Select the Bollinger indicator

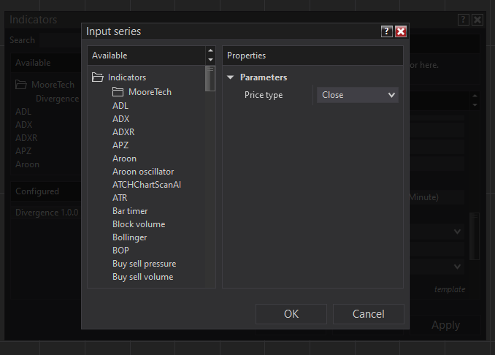tap(129, 237)
